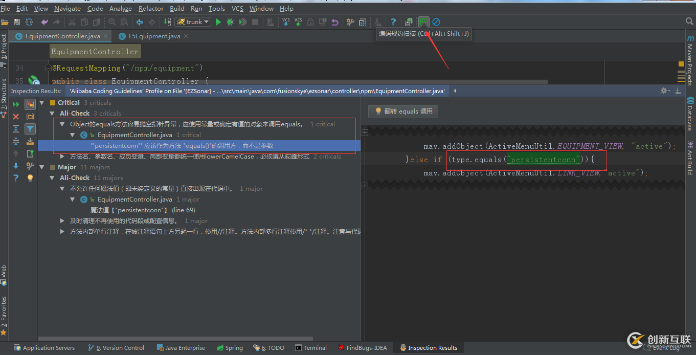The image size is (696, 355).
Task: Rerun inspection with green double-arrow icon
Action: (x=16, y=104)
